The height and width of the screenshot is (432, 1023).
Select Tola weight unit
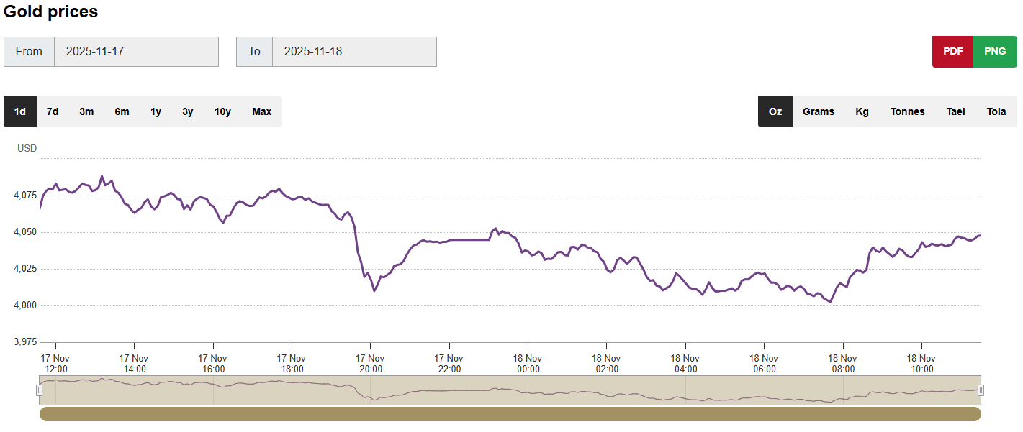coord(996,112)
